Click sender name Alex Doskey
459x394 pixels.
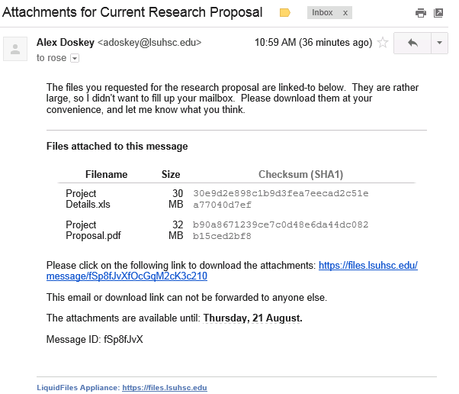coord(66,43)
